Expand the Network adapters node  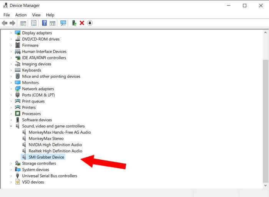pos(11,89)
